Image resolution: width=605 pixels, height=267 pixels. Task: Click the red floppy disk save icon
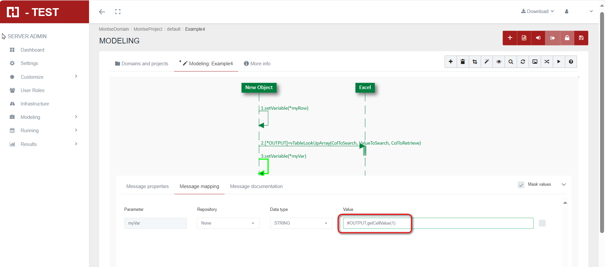point(581,38)
